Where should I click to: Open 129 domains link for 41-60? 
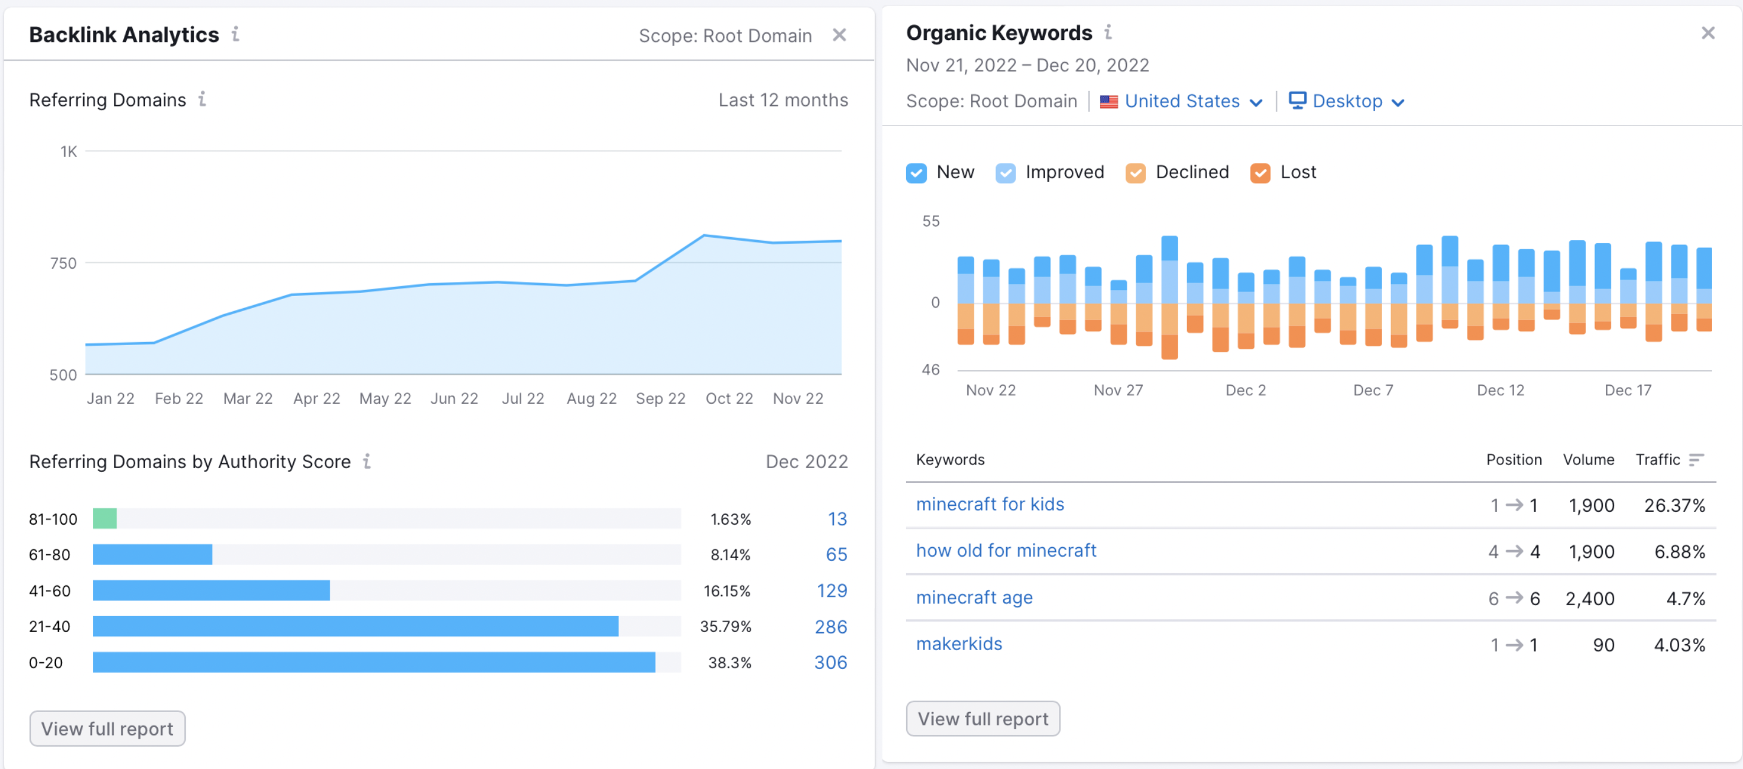tap(831, 591)
